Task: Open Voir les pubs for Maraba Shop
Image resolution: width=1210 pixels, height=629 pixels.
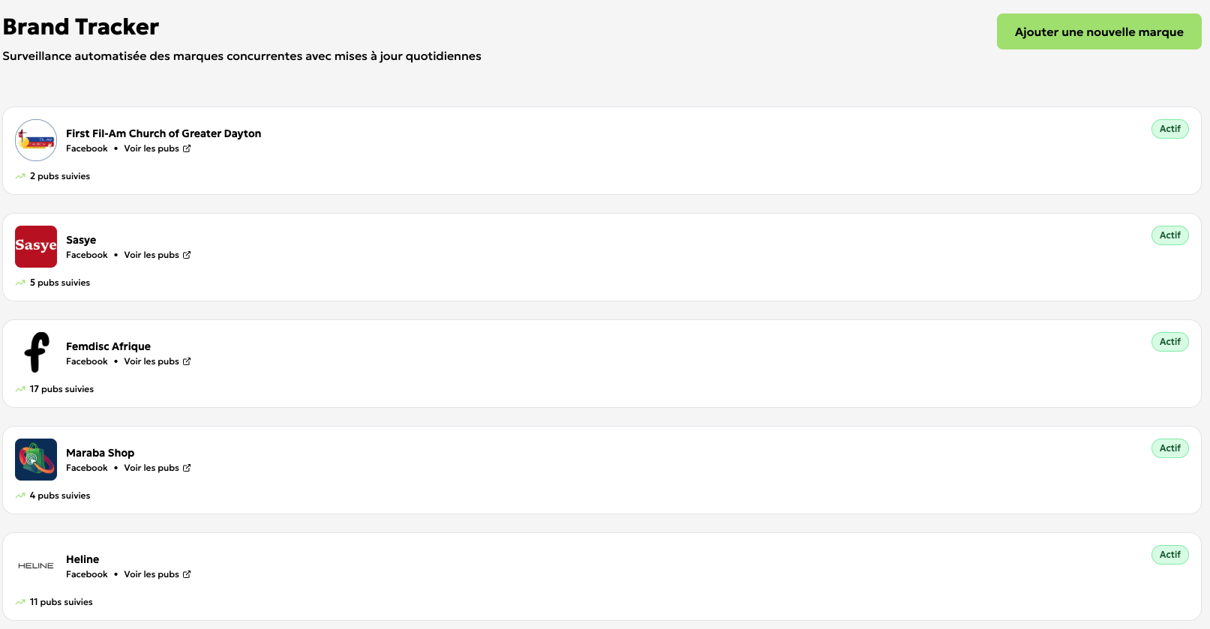Action: click(152, 468)
